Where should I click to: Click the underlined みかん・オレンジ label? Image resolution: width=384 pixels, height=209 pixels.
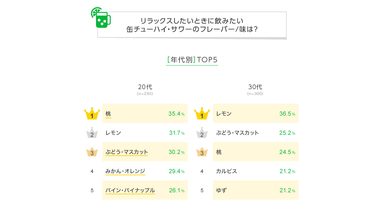point(125,171)
